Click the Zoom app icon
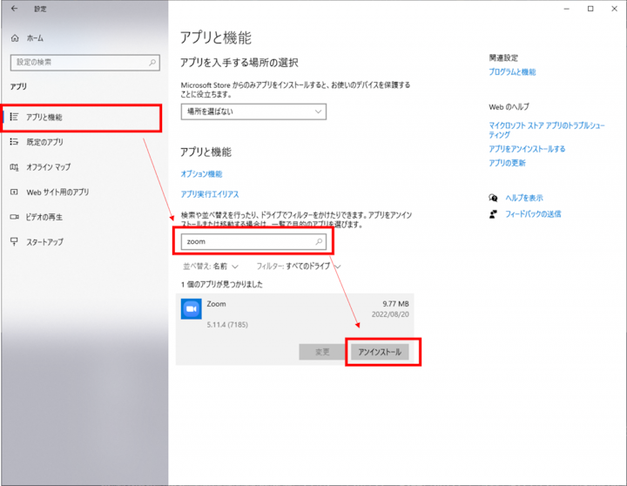 [x=191, y=308]
